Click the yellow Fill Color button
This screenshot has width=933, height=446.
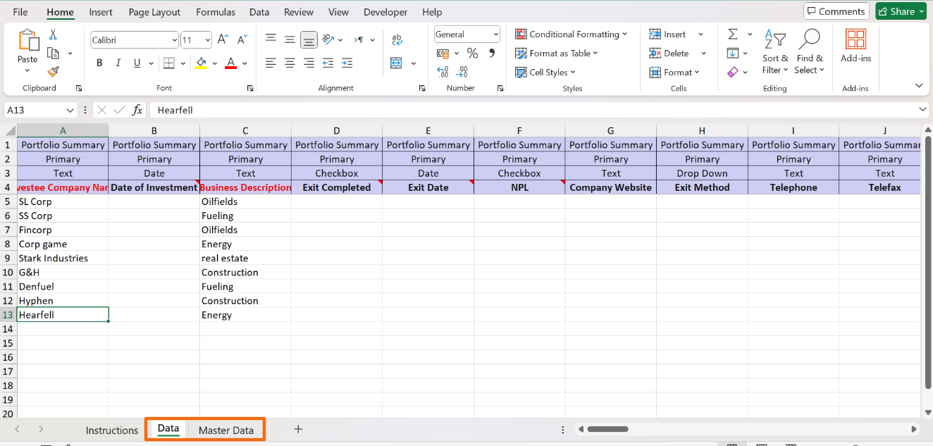[x=202, y=63]
